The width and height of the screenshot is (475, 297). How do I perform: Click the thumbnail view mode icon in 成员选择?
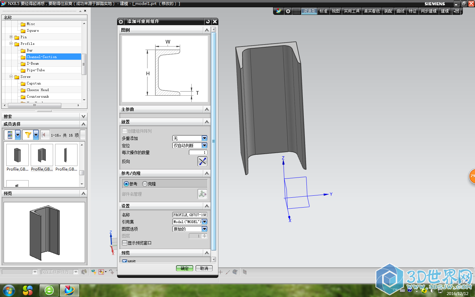(10, 135)
